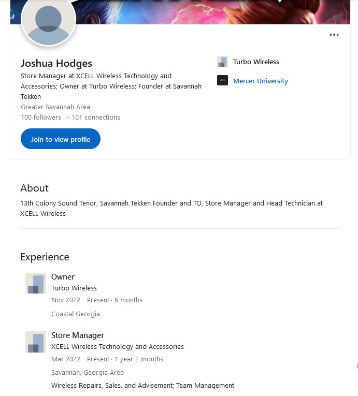
Task: Click the Turbo Wireless logo in header
Action: [x=222, y=62]
